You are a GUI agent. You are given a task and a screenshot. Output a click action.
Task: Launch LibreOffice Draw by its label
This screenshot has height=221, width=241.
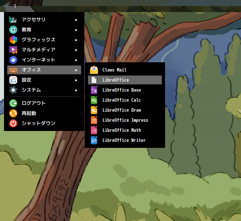[x=122, y=110]
